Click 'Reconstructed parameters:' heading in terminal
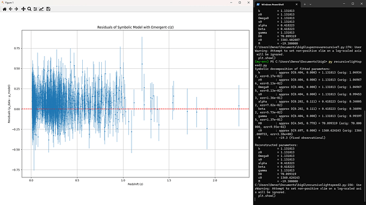This screenshot has height=205, width=366. pos(276,145)
